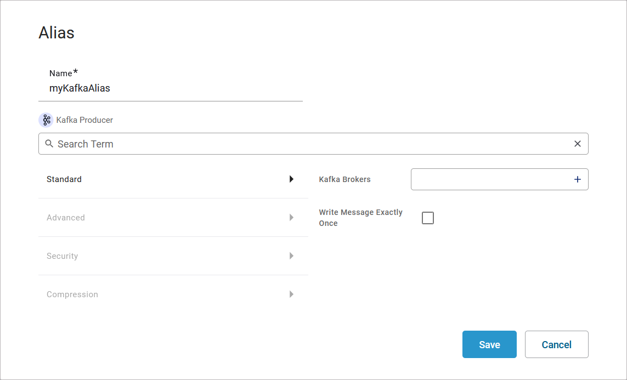Viewport: 627px width, 380px height.
Task: Save the Kafka alias
Action: (489, 344)
